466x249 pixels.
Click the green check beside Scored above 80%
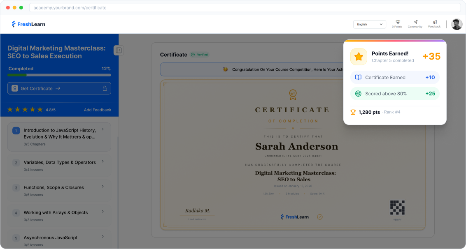tap(358, 94)
